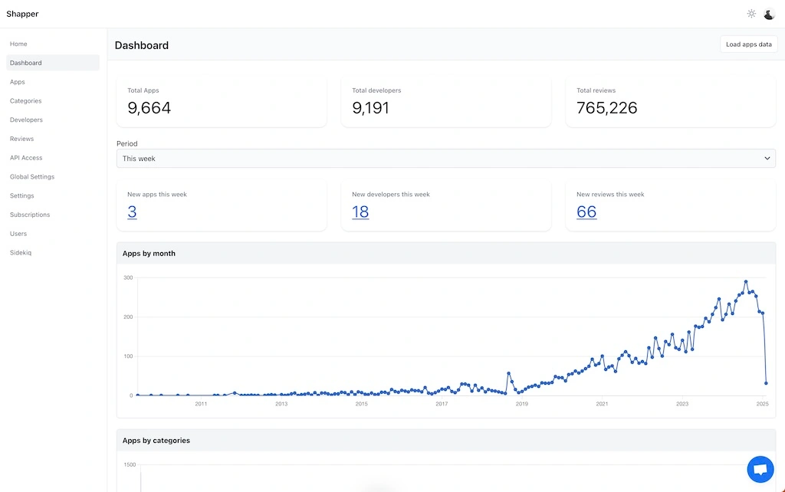Open Sidekiq in the sidebar

click(21, 253)
